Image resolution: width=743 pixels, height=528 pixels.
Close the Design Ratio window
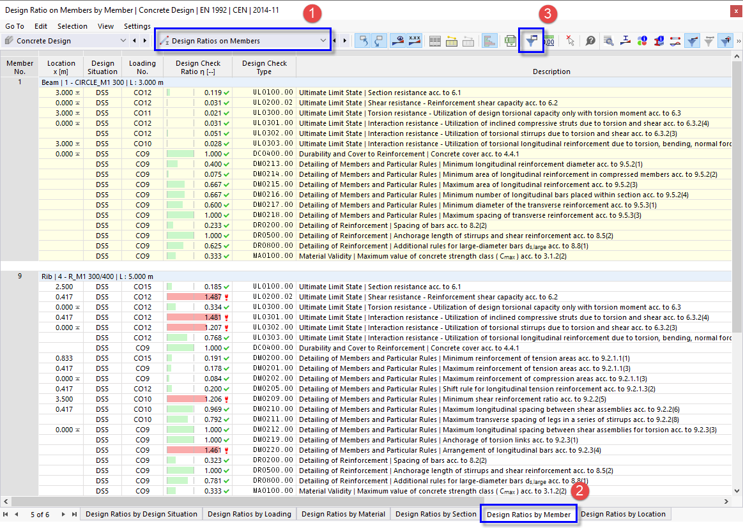(x=735, y=10)
